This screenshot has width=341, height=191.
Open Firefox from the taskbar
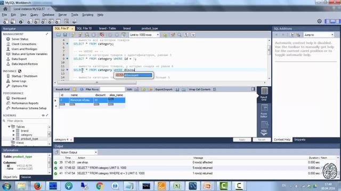tap(37, 186)
